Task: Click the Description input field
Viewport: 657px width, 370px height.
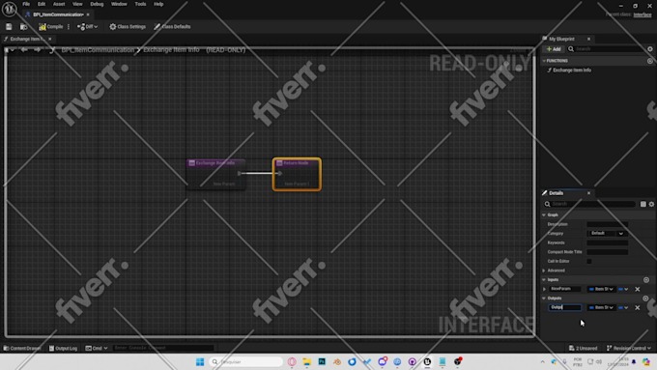Action: click(x=607, y=224)
